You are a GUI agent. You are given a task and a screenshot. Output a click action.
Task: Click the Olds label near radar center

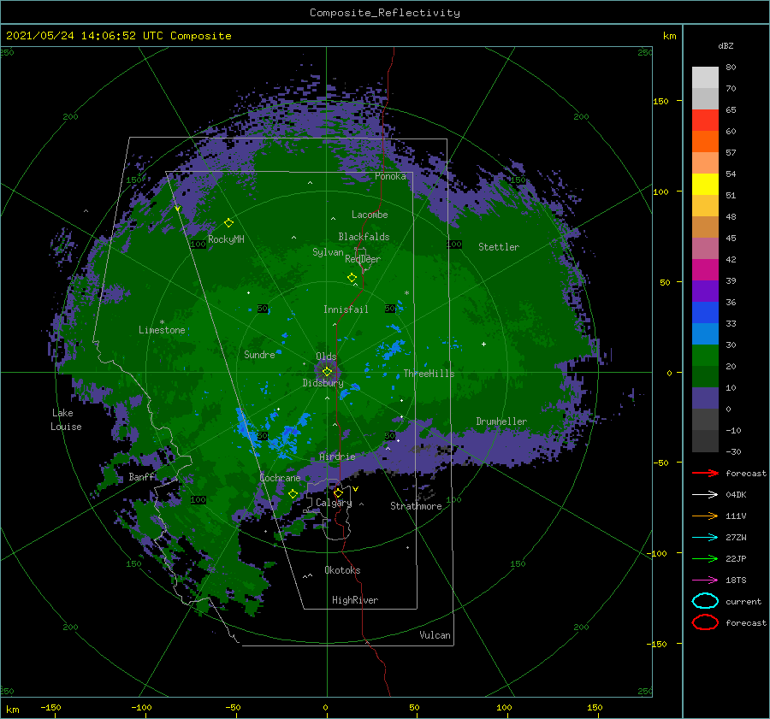click(x=326, y=357)
